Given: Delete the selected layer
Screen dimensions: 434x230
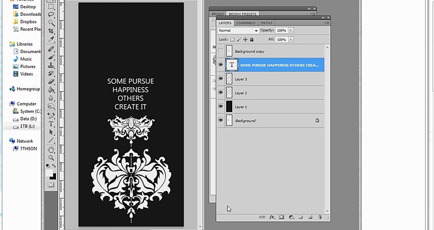Looking at the screenshot, I should pyautogui.click(x=320, y=217).
